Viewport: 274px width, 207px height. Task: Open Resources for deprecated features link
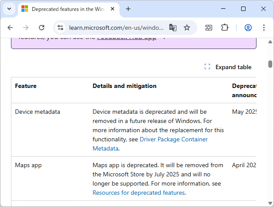click(139, 193)
